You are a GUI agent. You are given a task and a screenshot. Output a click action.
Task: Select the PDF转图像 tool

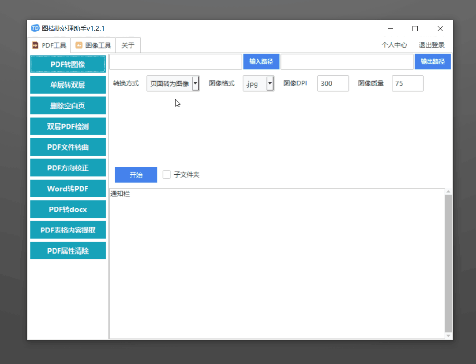tap(67, 64)
